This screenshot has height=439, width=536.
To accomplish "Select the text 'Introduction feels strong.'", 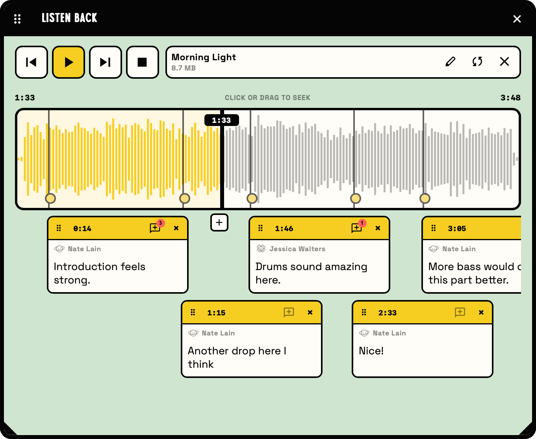I will (x=100, y=273).
